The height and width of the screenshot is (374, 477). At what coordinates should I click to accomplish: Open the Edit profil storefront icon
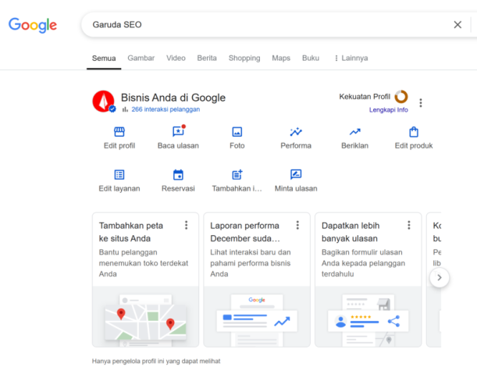click(x=119, y=132)
